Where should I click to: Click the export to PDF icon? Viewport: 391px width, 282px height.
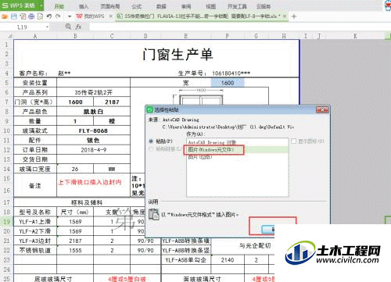pyautogui.click(x=23, y=16)
